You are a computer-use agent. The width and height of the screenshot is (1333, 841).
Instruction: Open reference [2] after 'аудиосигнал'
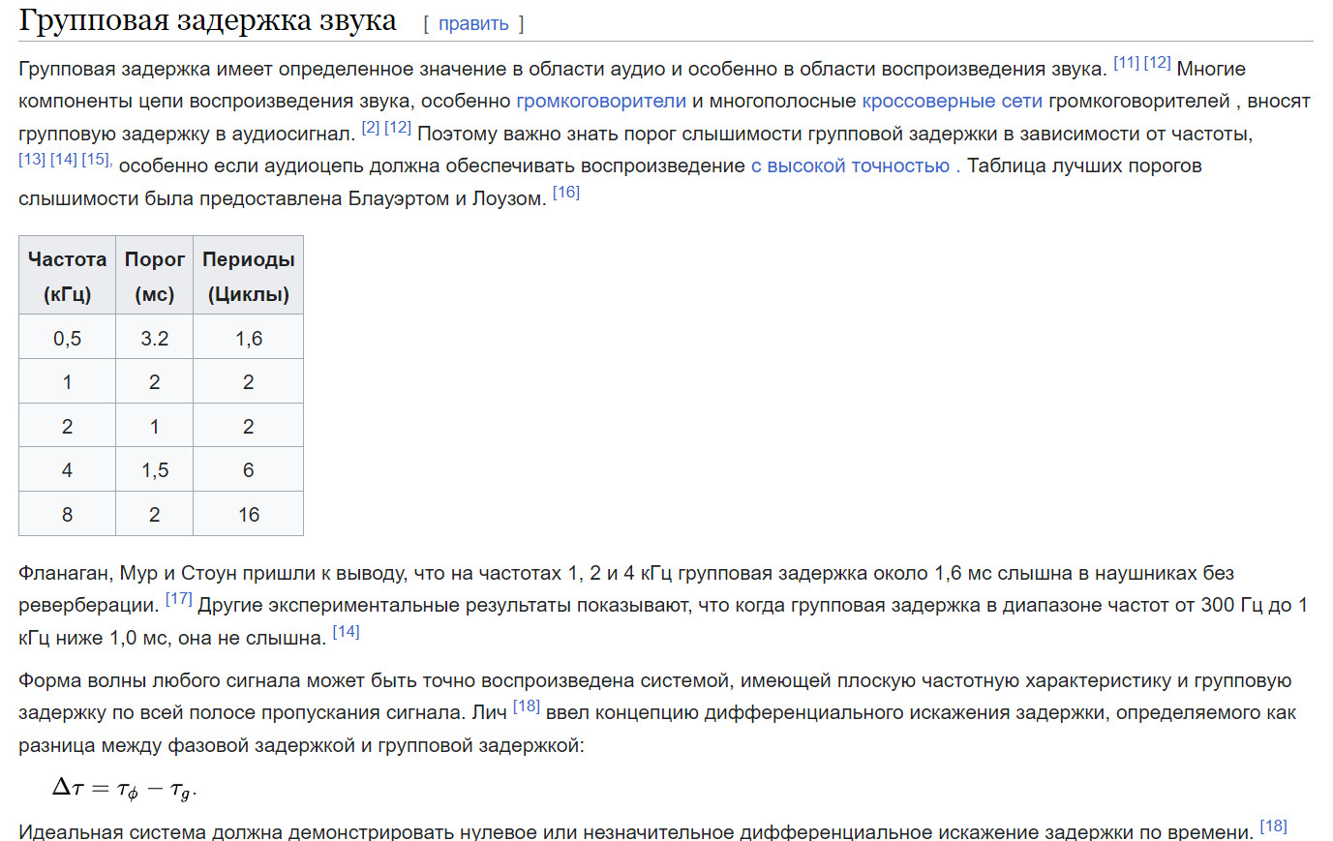371,127
